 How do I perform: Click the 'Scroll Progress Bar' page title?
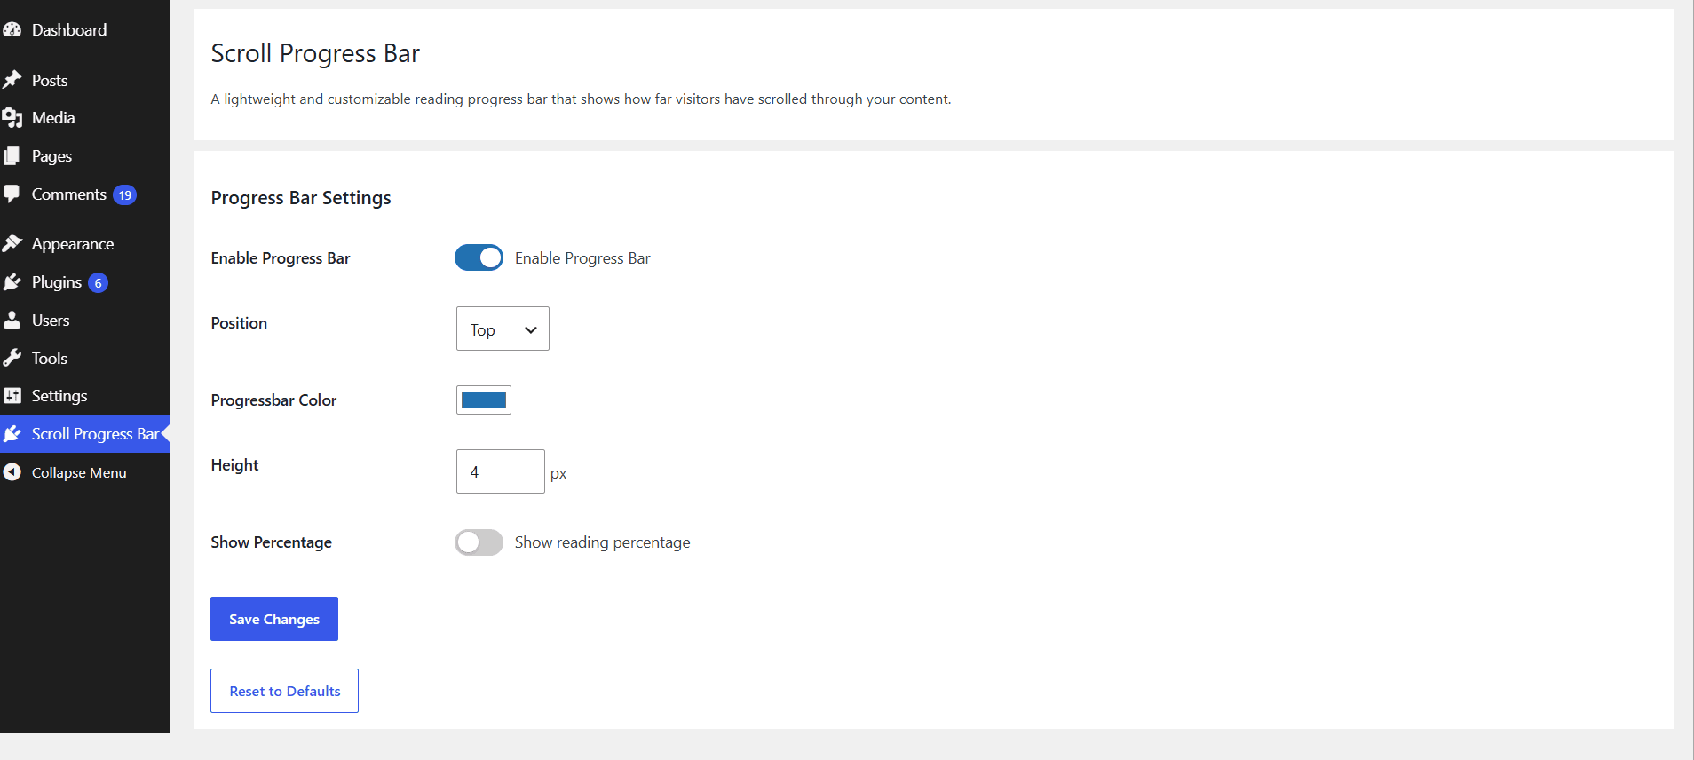pos(315,54)
